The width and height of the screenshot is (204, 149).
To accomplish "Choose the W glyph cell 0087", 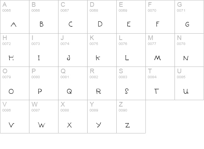I will [44, 116].
